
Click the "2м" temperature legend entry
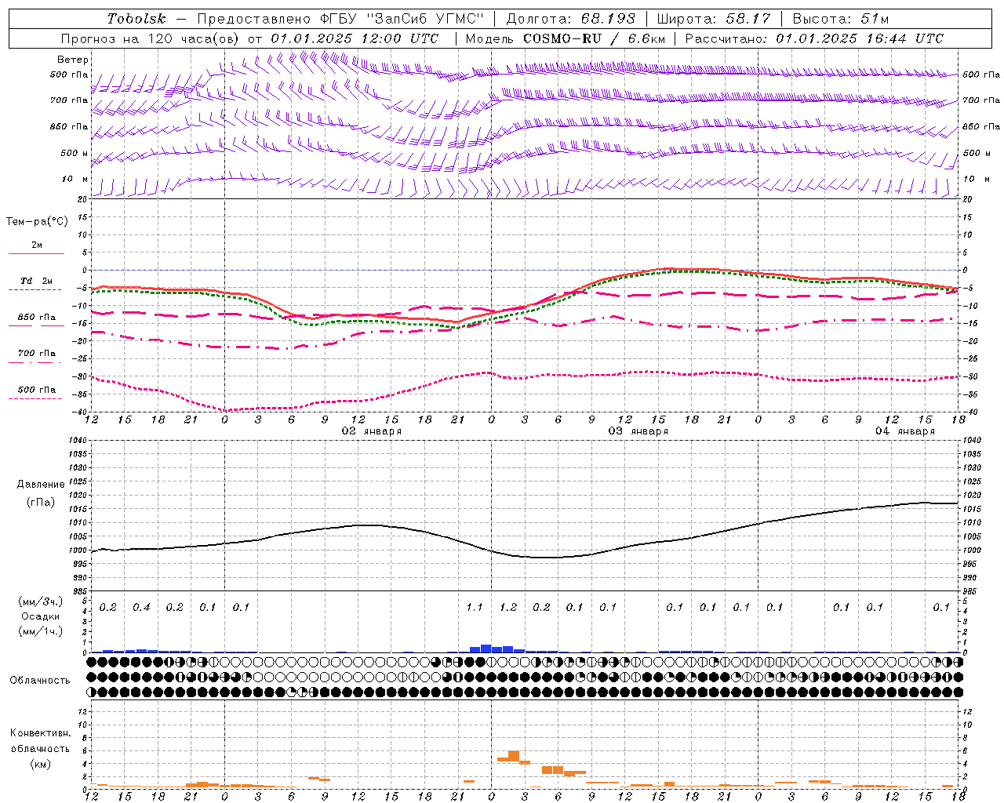coord(37,245)
